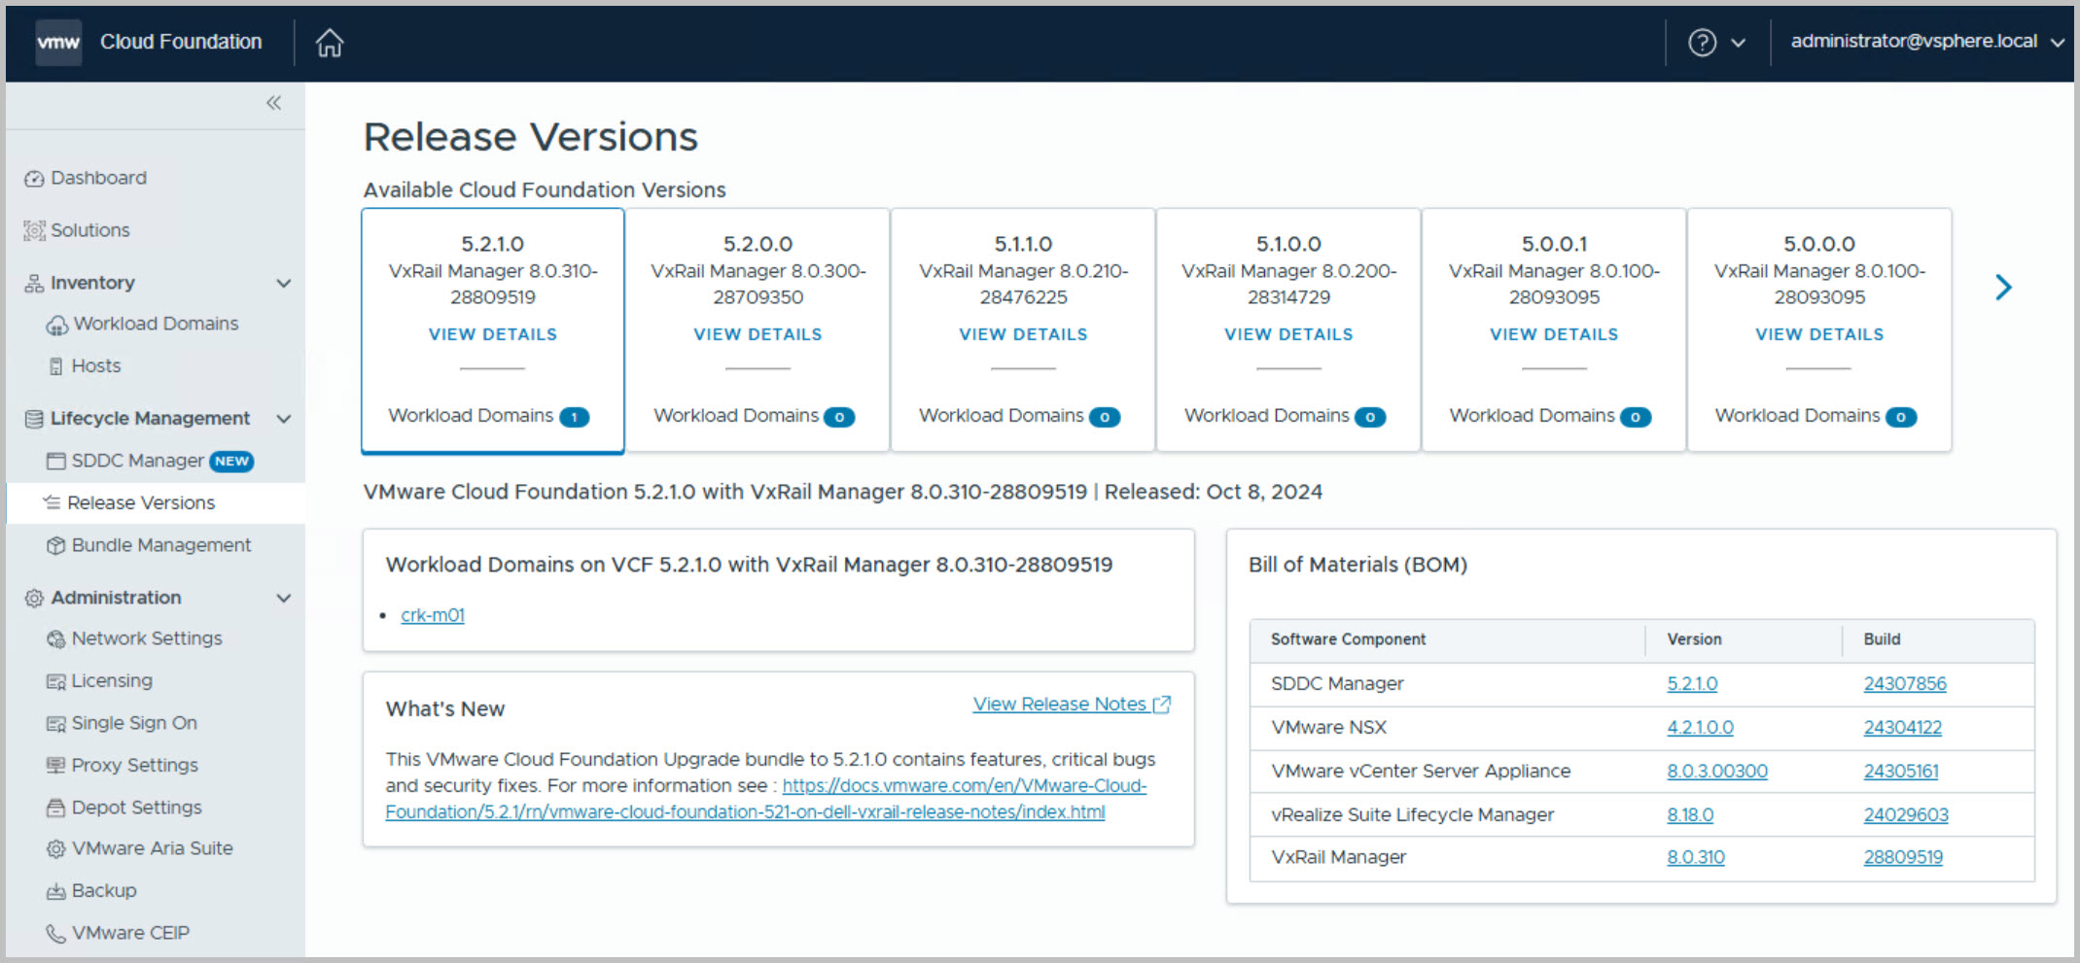Click the home icon in the header
Viewport: 2080px width, 963px height.
330,43
